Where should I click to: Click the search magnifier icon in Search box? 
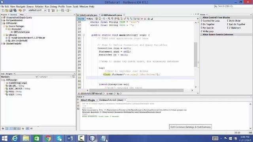pos(216,6)
